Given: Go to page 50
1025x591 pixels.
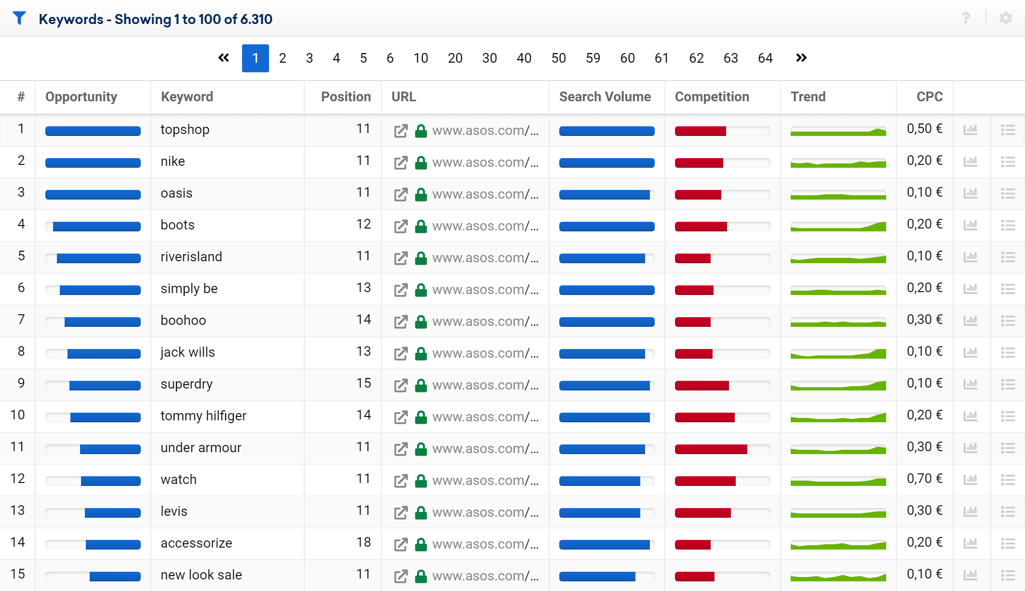Looking at the screenshot, I should pos(558,58).
